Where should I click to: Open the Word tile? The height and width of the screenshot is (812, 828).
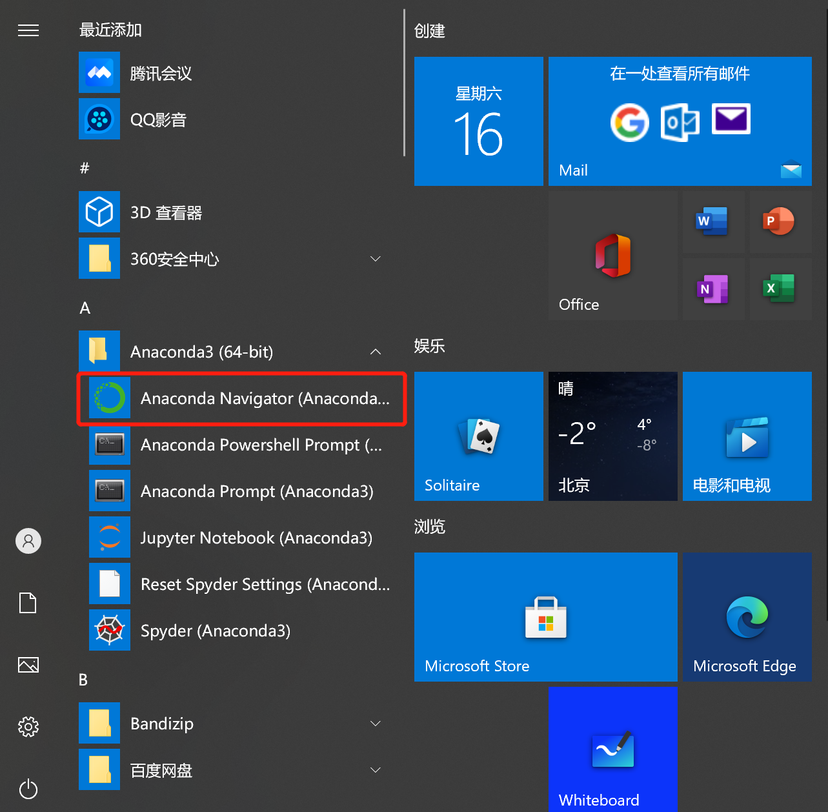(x=713, y=222)
